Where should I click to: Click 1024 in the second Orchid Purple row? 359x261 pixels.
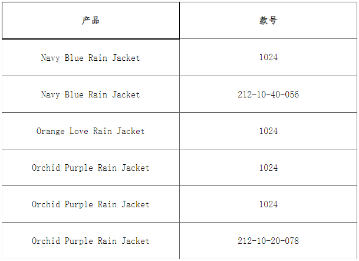(x=268, y=204)
